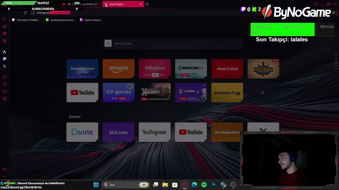Open Windows Start menu
This screenshot has height=190, width=339.
pyautogui.click(x=96, y=185)
